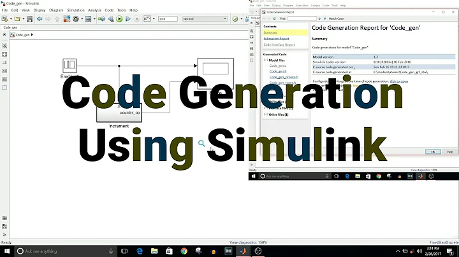Open the Code_gen.c file link
459x257 pixels.
pos(278,66)
